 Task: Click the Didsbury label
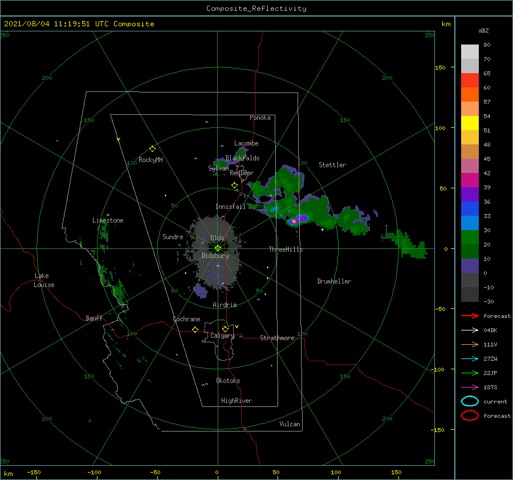point(215,256)
